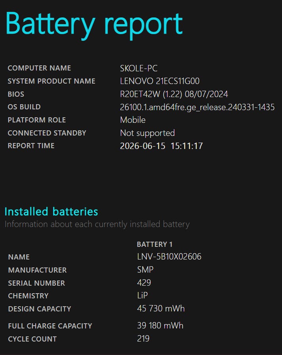Click the installed battery information subtitle
This screenshot has height=355, width=282.
tap(97, 224)
